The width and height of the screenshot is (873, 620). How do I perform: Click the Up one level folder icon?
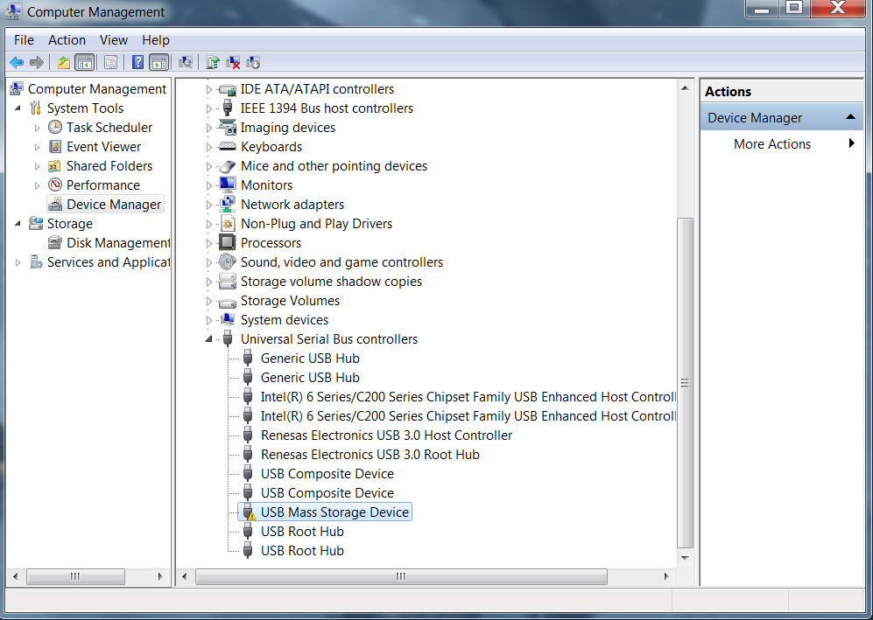[63, 62]
